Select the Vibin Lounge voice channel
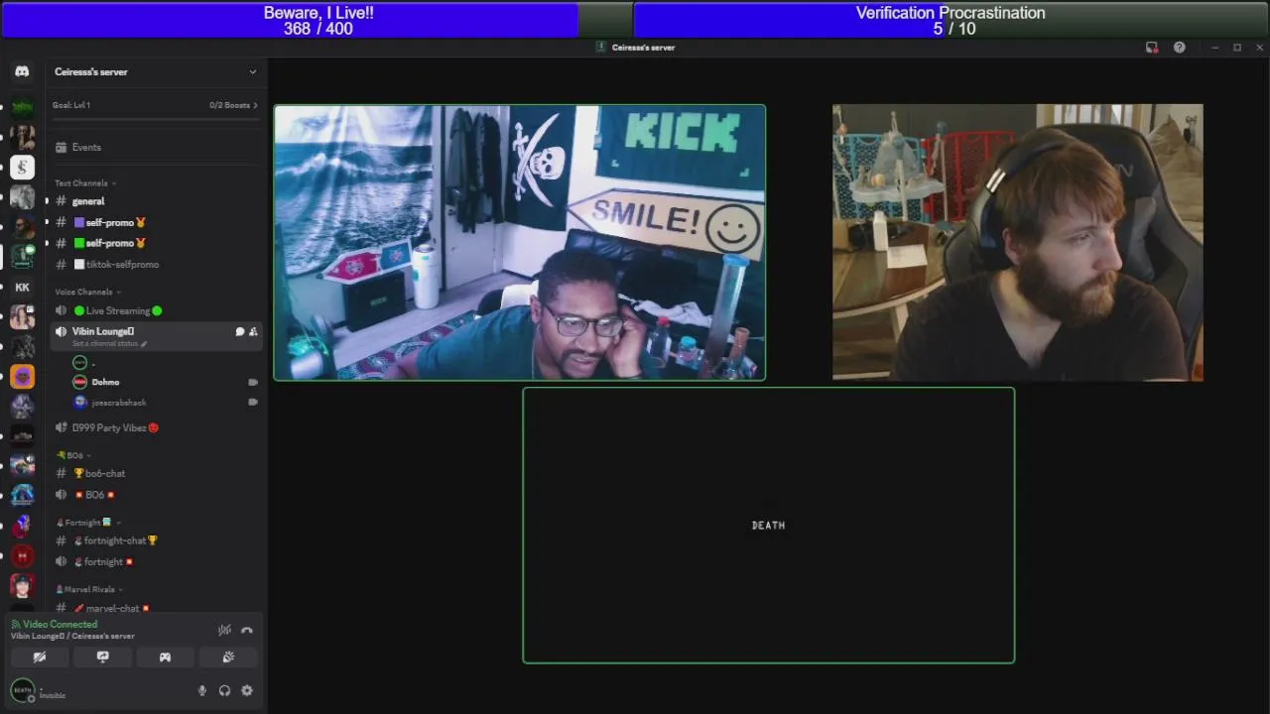 pyautogui.click(x=103, y=331)
